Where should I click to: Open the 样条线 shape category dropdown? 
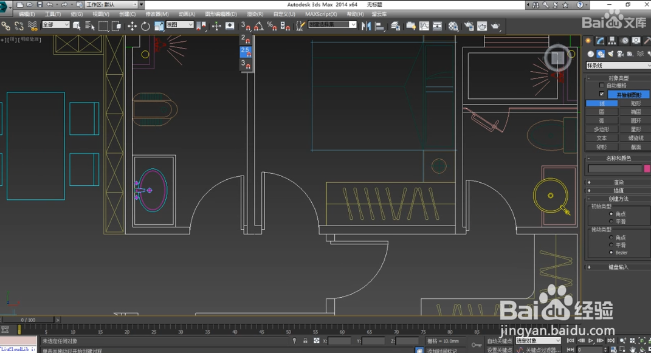[617, 66]
